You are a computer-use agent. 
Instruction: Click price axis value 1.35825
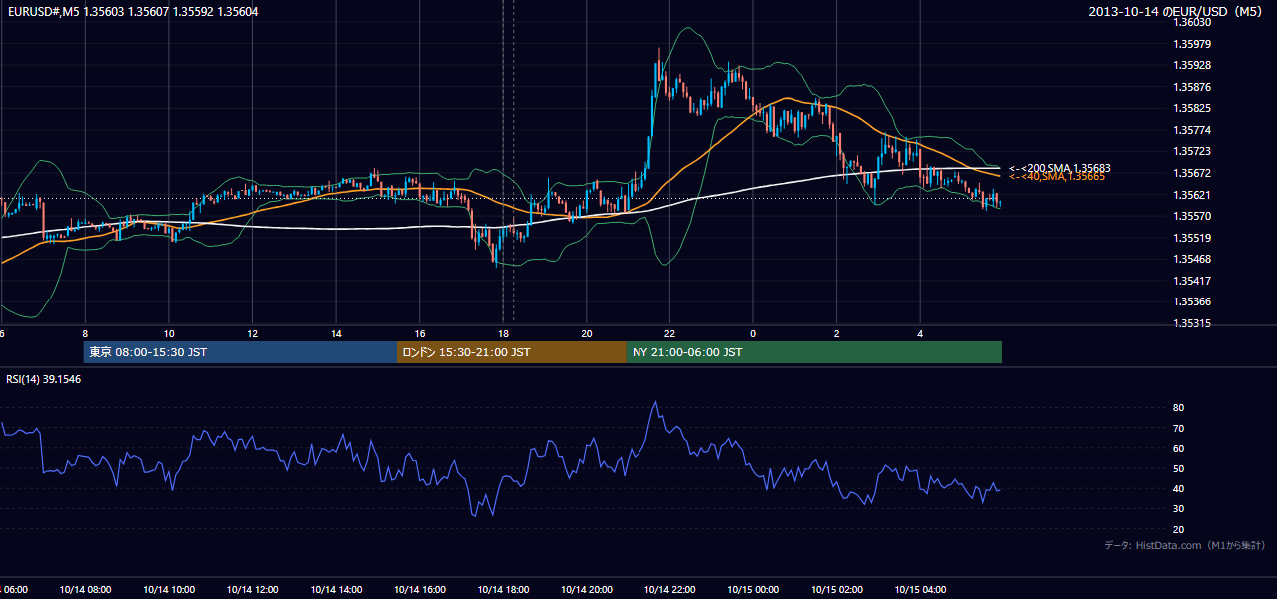(1194, 109)
